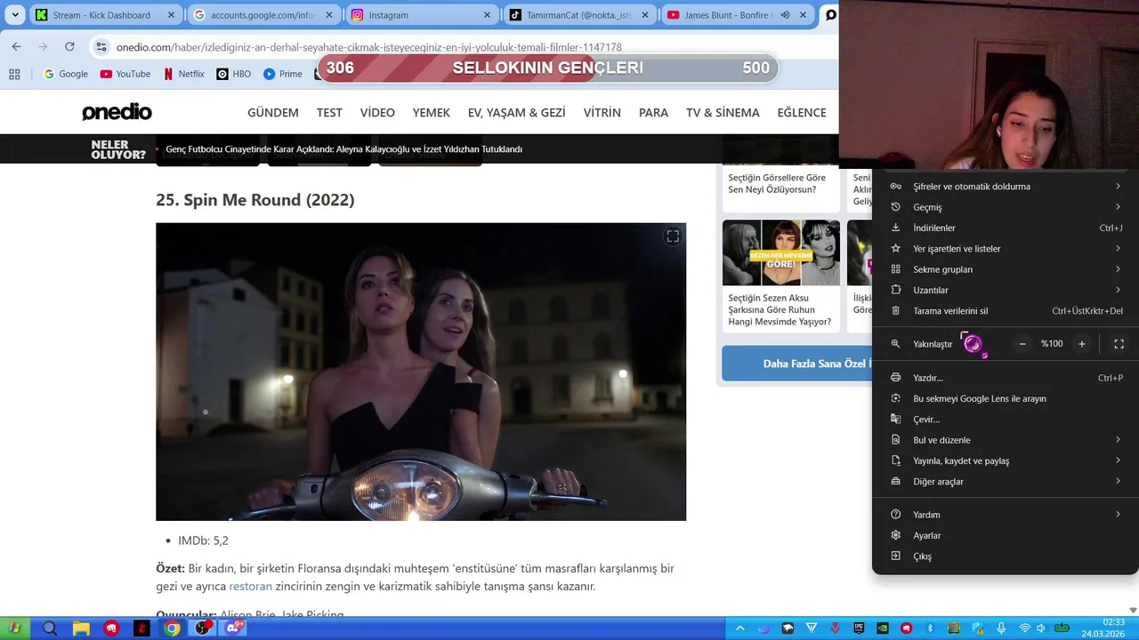Open GÜNDEM in Onedio navigation
This screenshot has height=640, width=1139.
pyautogui.click(x=273, y=113)
